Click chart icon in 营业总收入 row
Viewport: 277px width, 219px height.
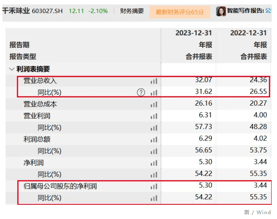click(154, 81)
